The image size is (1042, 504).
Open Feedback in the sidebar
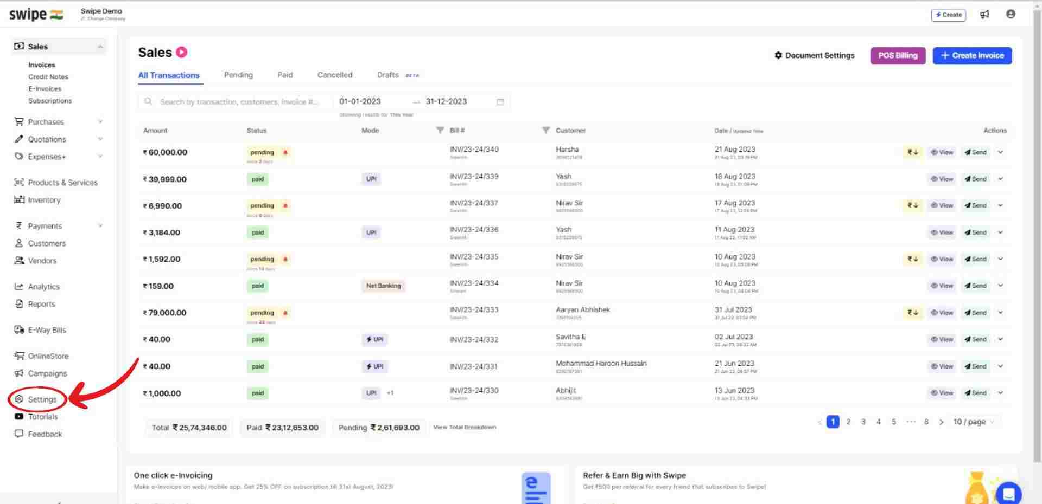[45, 434]
